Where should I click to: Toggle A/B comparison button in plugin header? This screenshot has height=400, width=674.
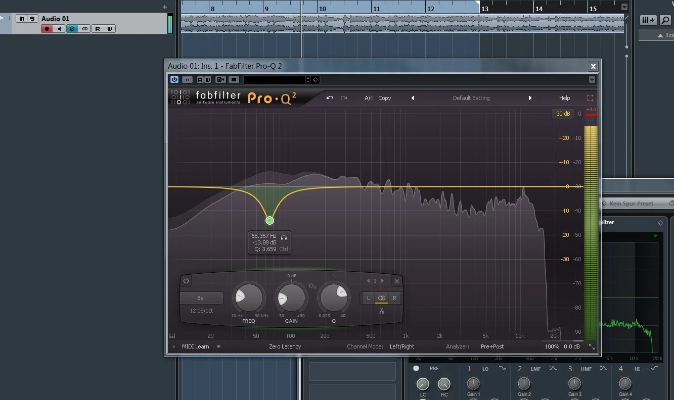[x=220, y=80]
